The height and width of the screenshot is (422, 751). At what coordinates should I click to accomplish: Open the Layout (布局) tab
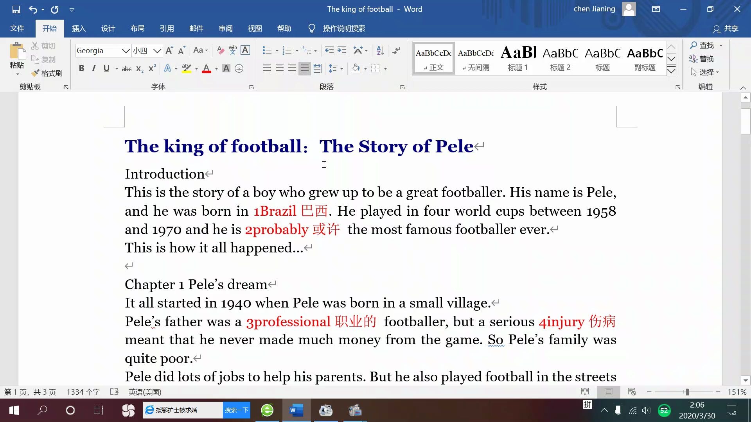tap(137, 29)
